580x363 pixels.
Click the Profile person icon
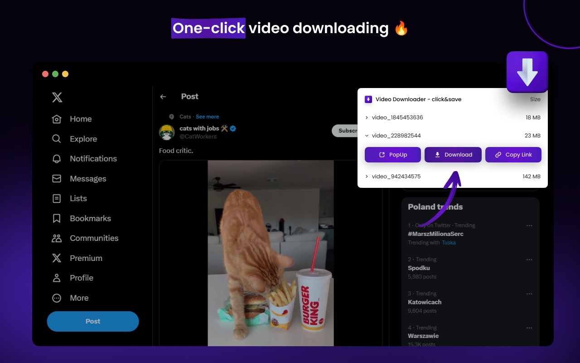[57, 278]
